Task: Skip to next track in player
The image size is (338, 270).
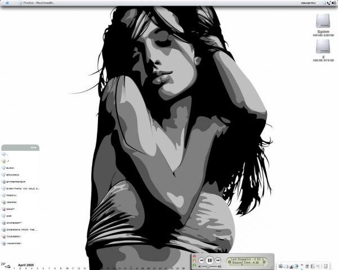Action: (x=218, y=260)
